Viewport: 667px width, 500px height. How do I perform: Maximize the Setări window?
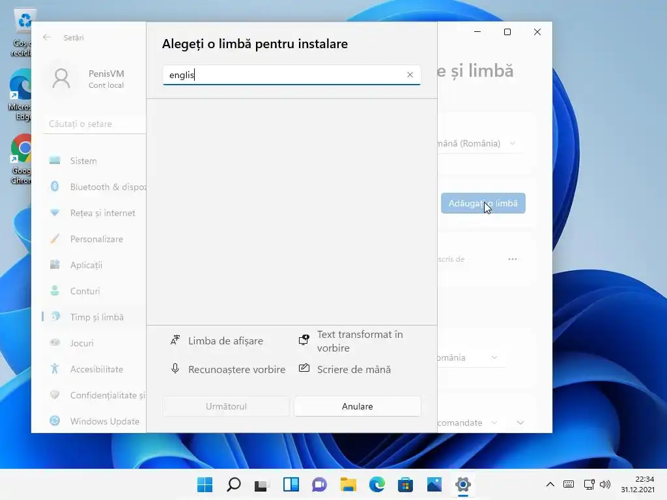click(507, 32)
